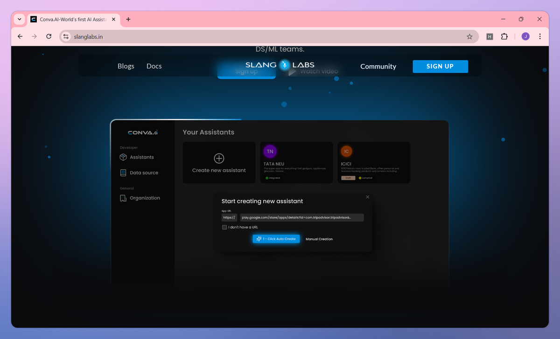Click the integrated status badge on TATA NEU
560x339 pixels.
(273, 178)
